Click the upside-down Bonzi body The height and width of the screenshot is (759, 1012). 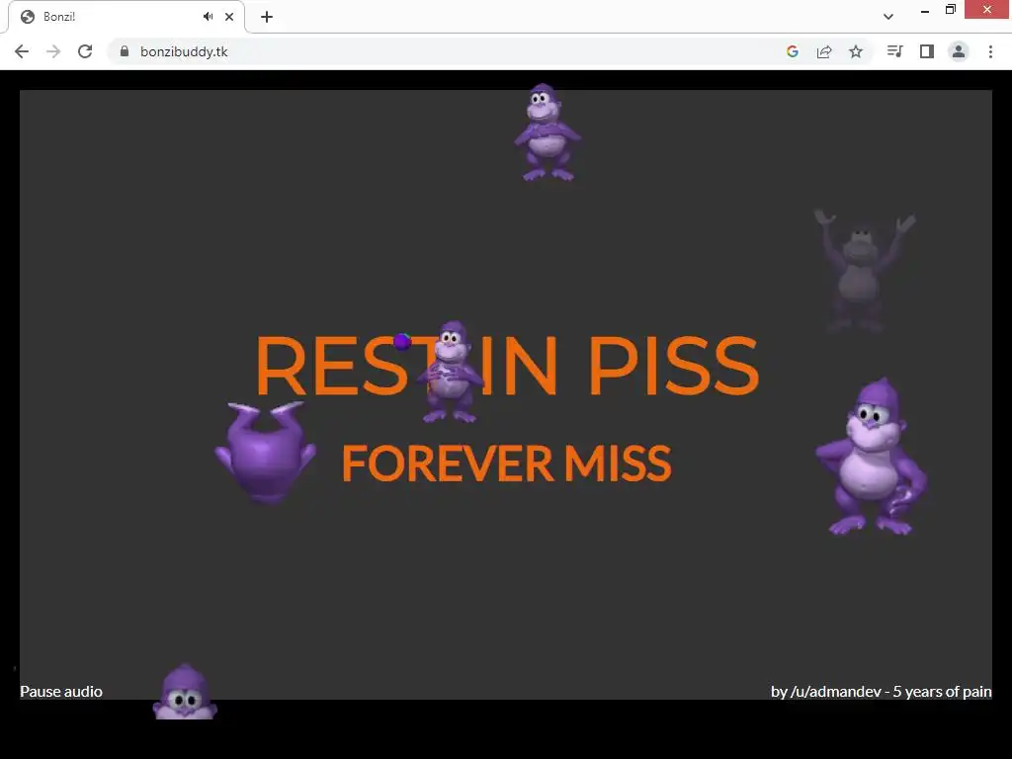click(265, 453)
